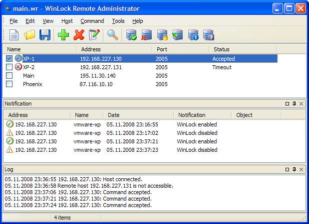Screen dimensions: 309x224
Task: Open the Tools menu
Action: 118,21
